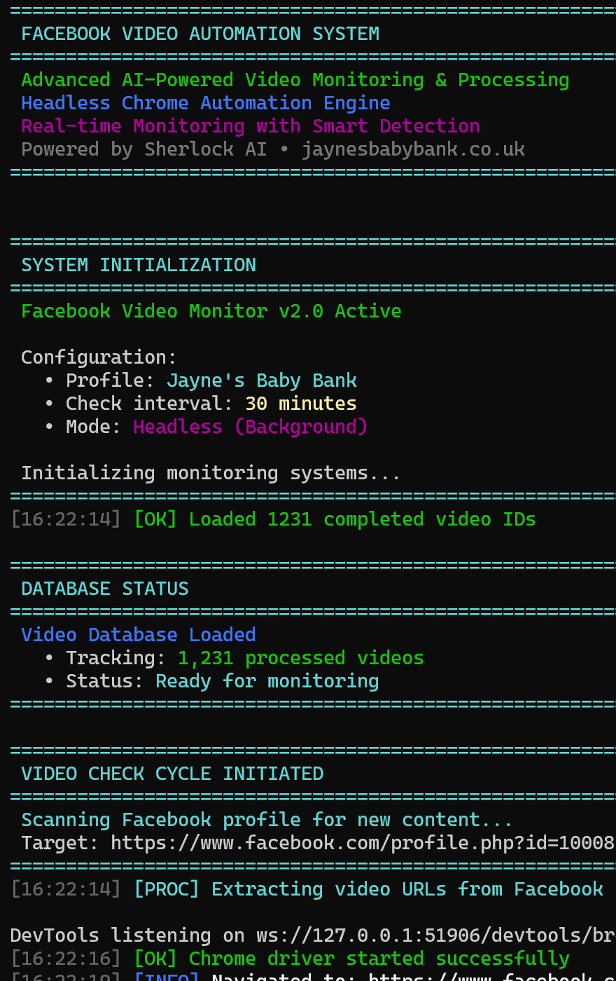Viewport: 616px width, 981px height.
Task: Click the 'SYSTEM INITIALIZATION' heading
Action: tap(139, 265)
